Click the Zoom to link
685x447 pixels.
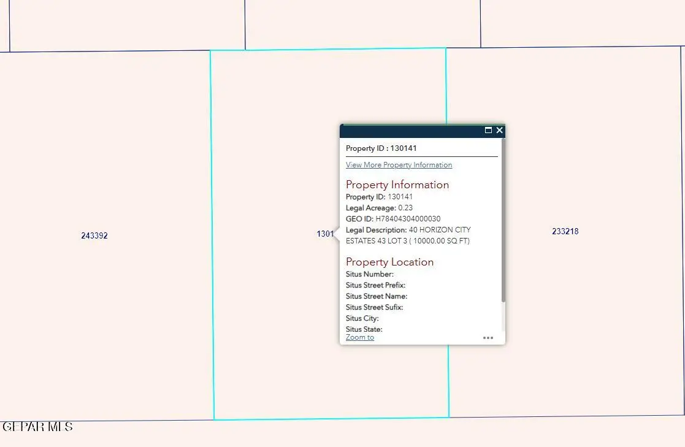tap(360, 337)
